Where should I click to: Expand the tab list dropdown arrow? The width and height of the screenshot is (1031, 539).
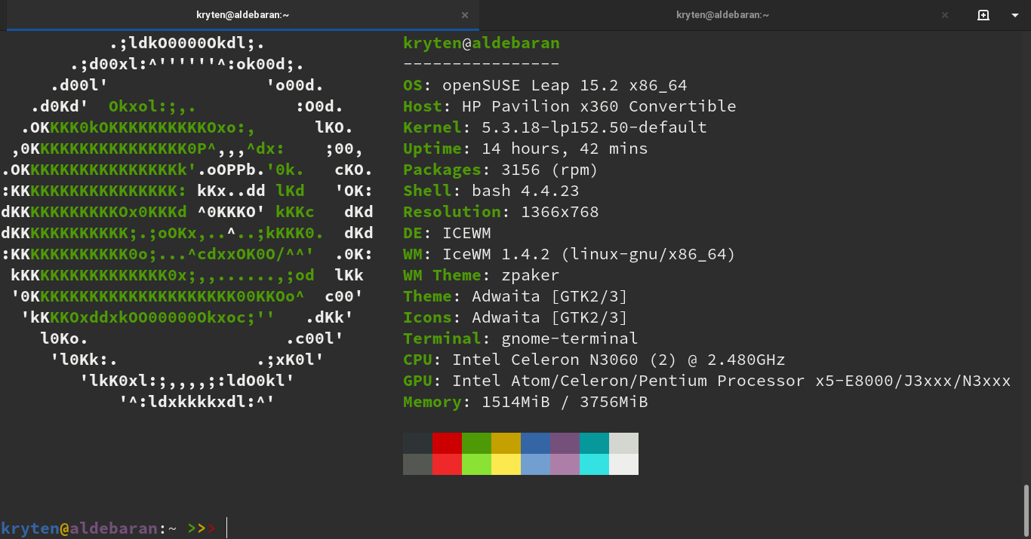(x=1015, y=15)
